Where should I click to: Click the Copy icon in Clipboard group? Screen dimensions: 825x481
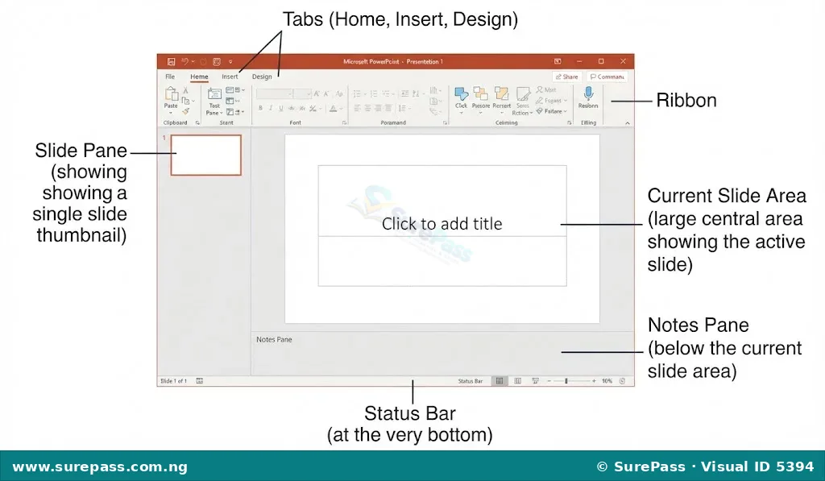click(186, 101)
